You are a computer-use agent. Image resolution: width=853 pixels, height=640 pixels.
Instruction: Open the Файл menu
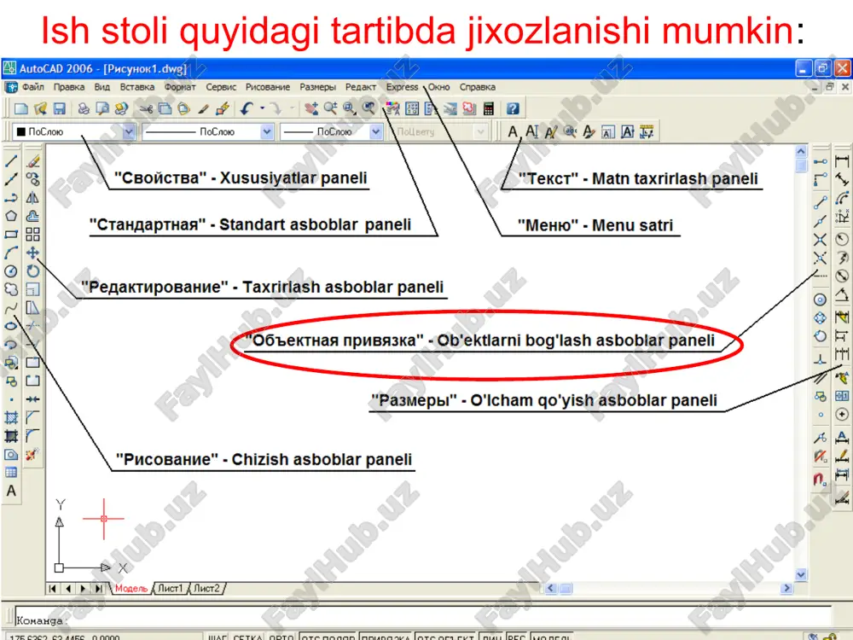33,87
